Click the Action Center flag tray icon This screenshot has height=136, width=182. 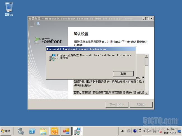click(149, 131)
